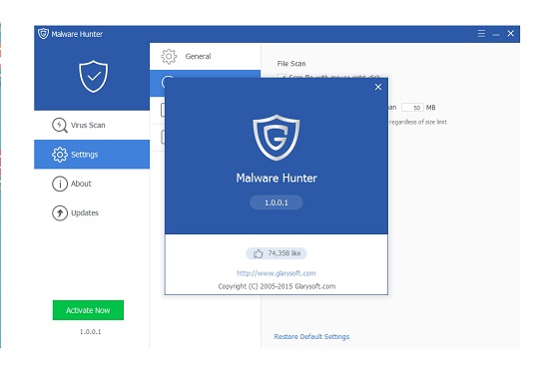The image size is (549, 377).
Task: Switch to the General settings tab
Action: click(206, 56)
